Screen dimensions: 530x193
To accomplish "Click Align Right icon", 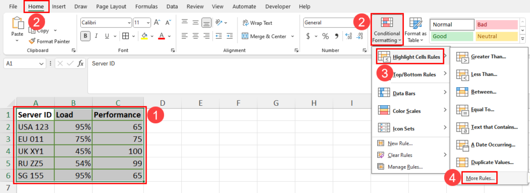I will (x=206, y=36).
